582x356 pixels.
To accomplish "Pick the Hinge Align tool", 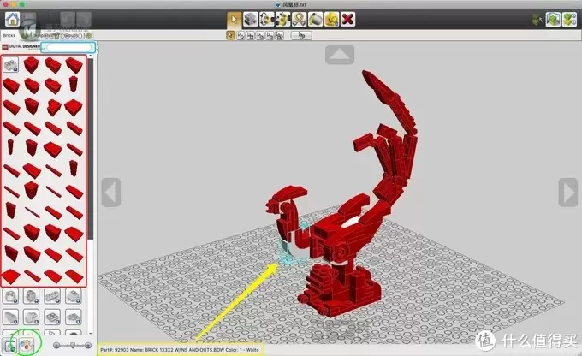I will (x=282, y=19).
